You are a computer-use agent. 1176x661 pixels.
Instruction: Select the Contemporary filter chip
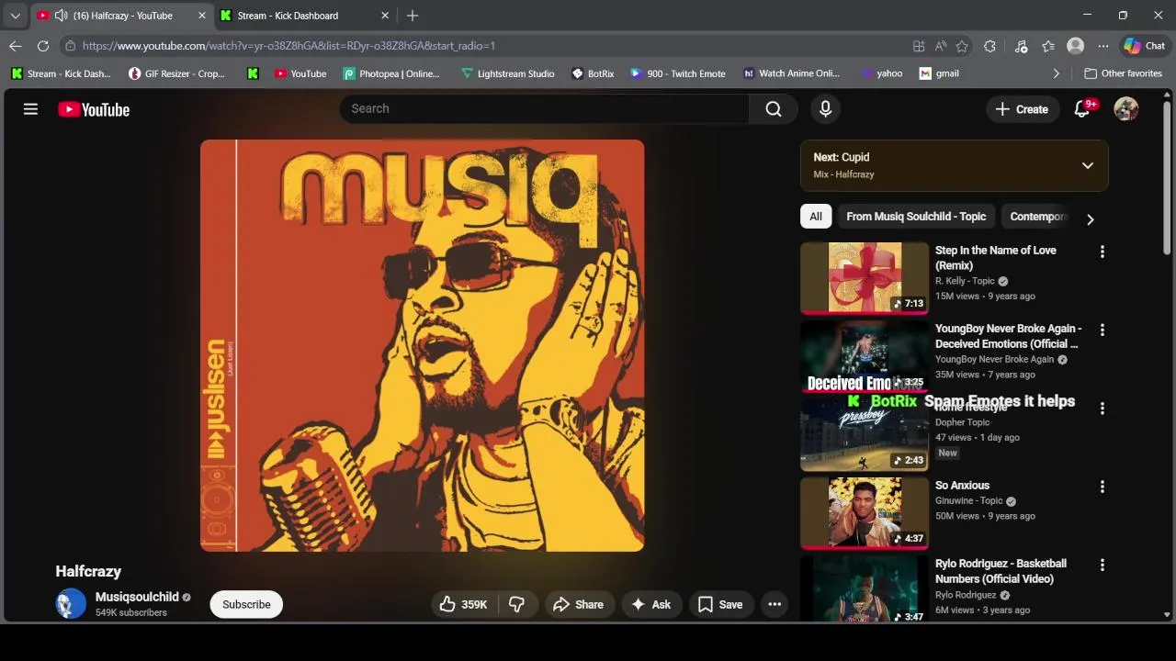tap(1038, 217)
